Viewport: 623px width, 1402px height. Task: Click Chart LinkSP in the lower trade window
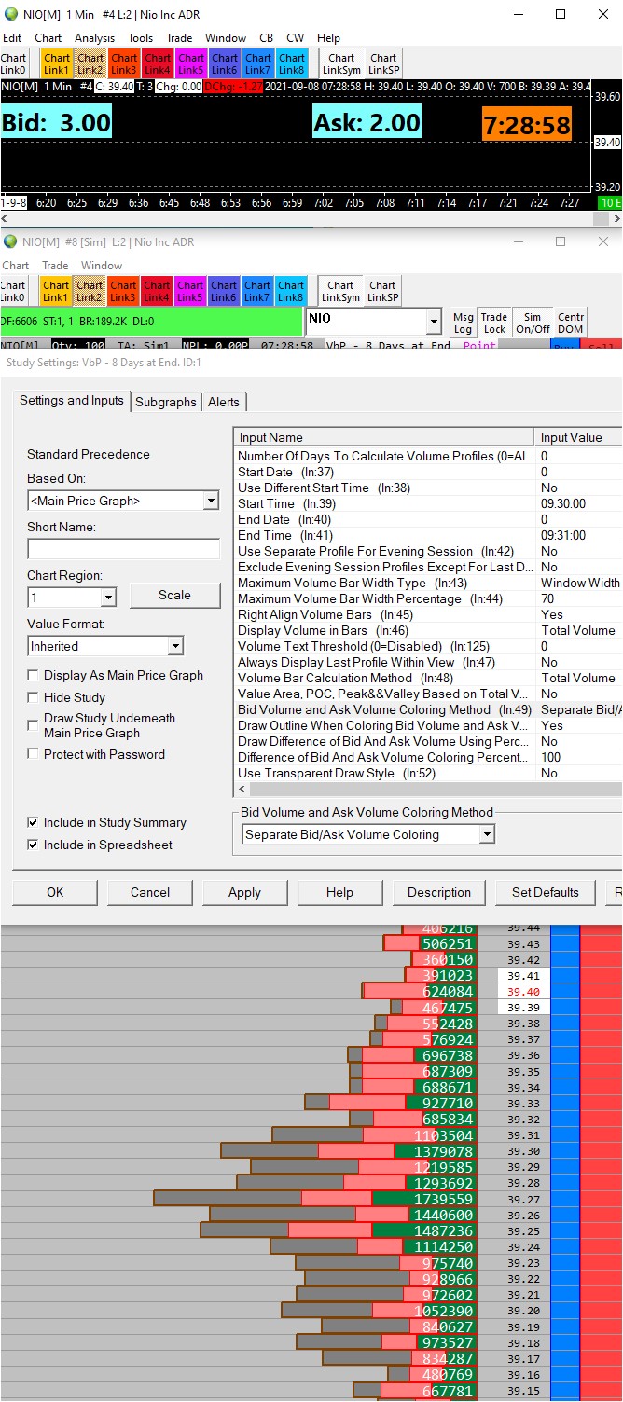382,292
